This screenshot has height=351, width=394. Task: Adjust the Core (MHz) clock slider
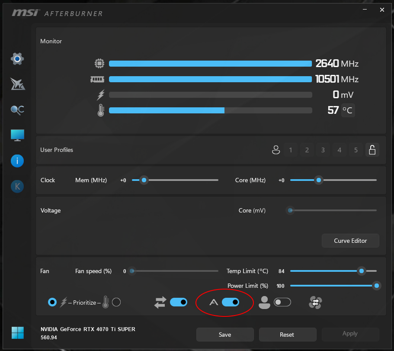pos(333,180)
